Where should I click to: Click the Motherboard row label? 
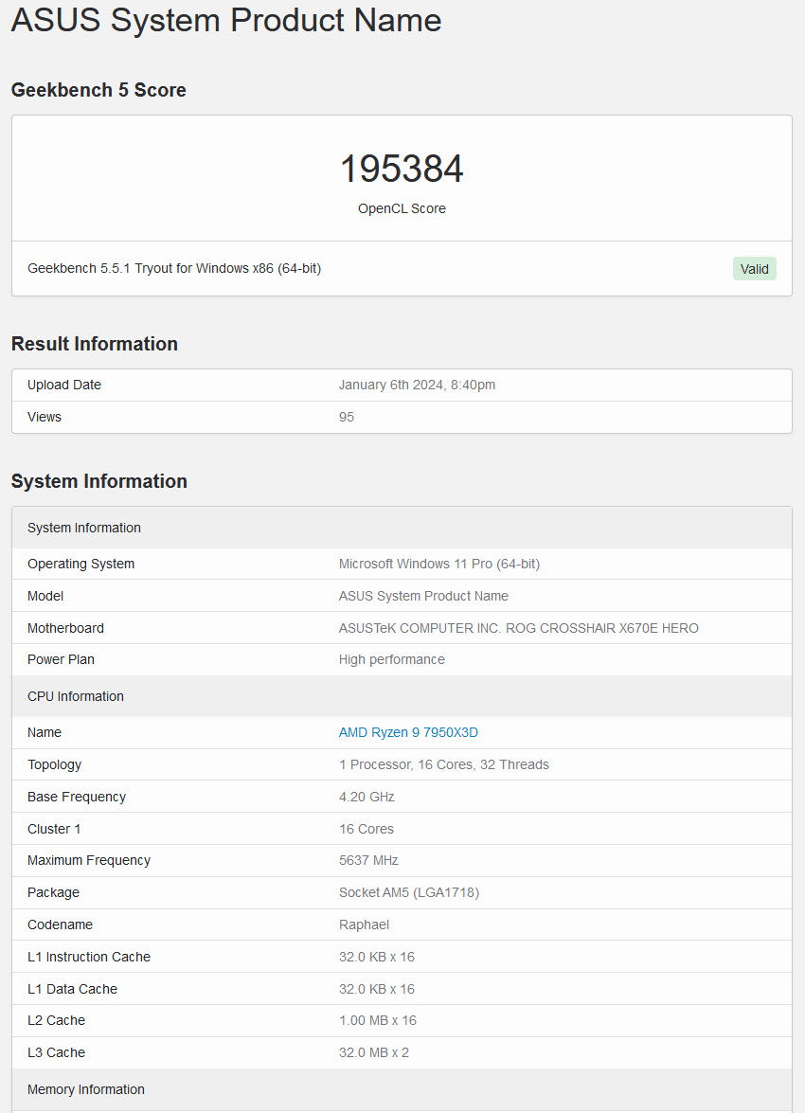(x=65, y=628)
